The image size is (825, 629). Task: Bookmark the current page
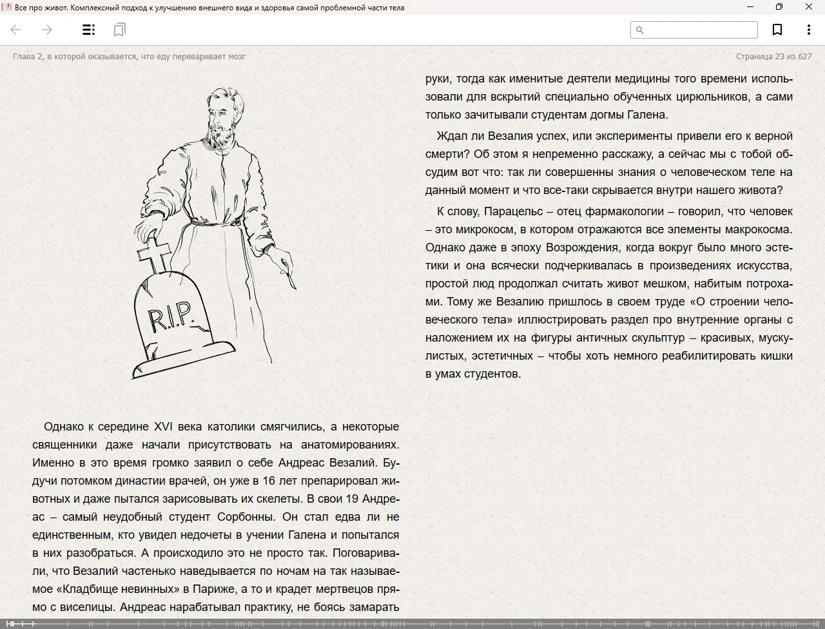tap(777, 30)
